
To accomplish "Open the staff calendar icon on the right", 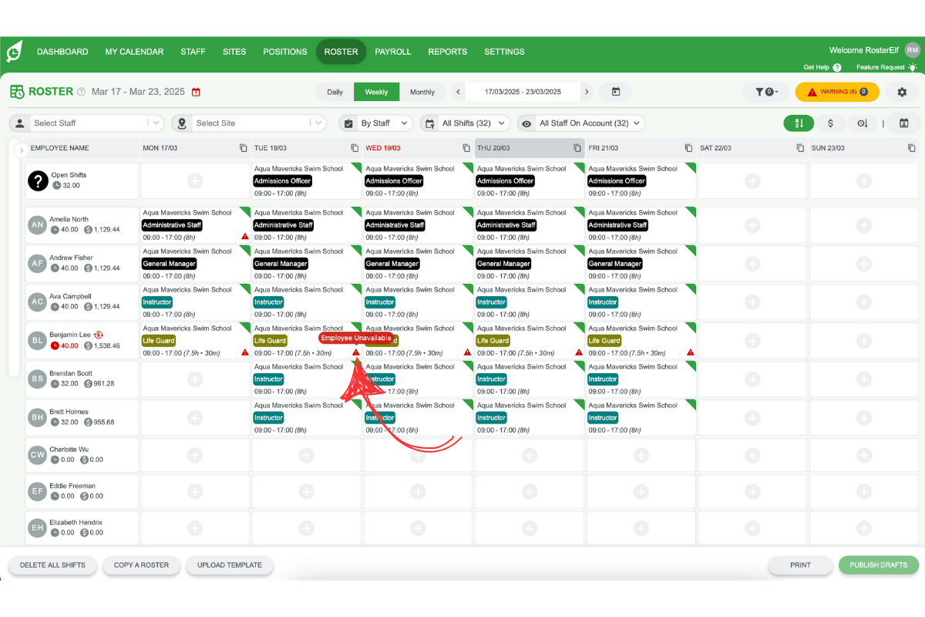I will 902,123.
